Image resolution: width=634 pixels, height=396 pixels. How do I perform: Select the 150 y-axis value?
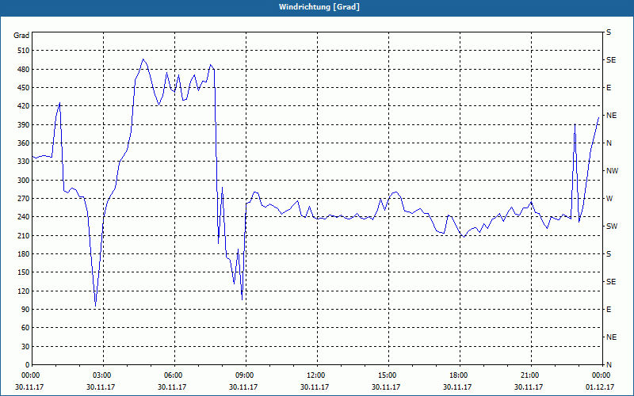point(23,272)
